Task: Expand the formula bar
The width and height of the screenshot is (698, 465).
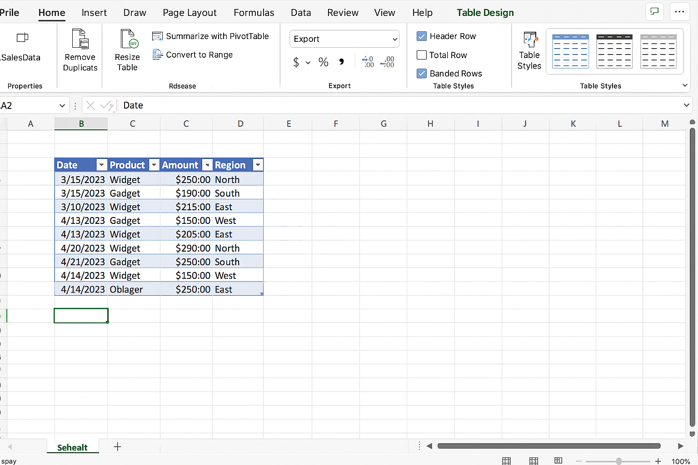Action: pyautogui.click(x=686, y=105)
